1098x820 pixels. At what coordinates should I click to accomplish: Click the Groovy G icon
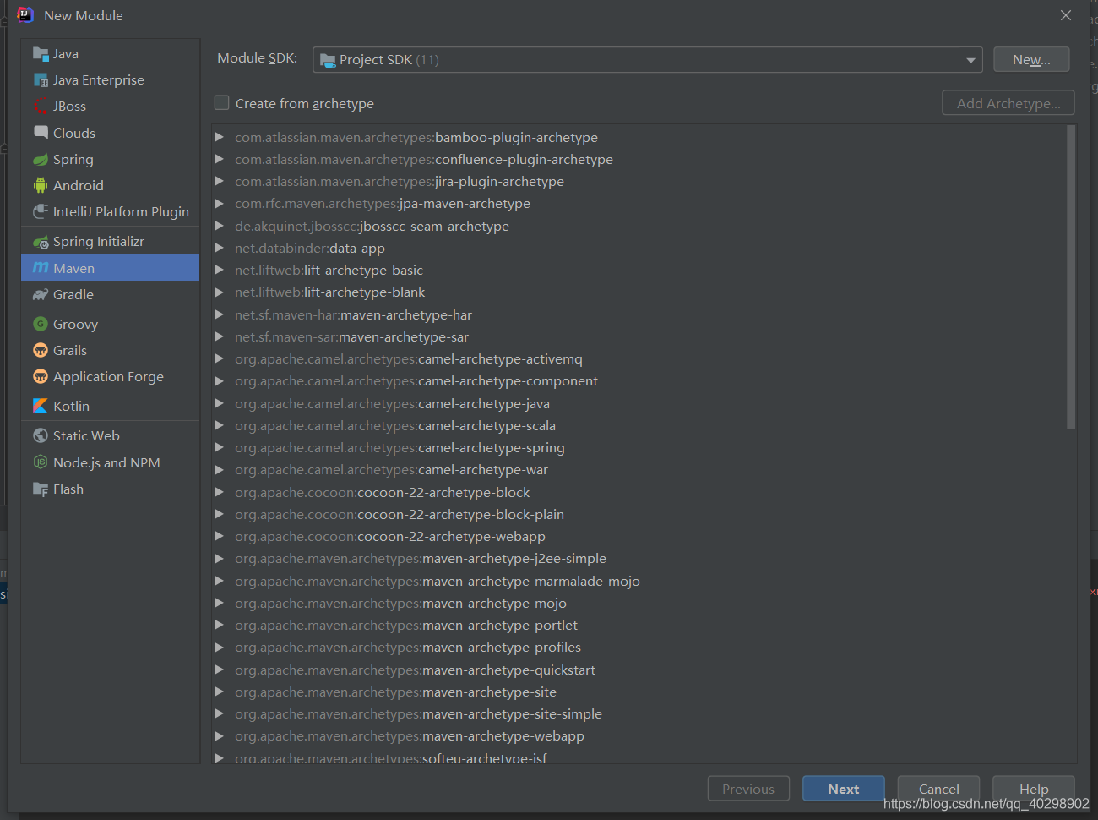click(x=40, y=324)
